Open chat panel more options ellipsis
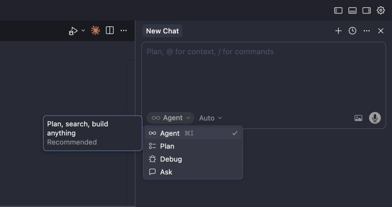392x207 pixels. (367, 31)
